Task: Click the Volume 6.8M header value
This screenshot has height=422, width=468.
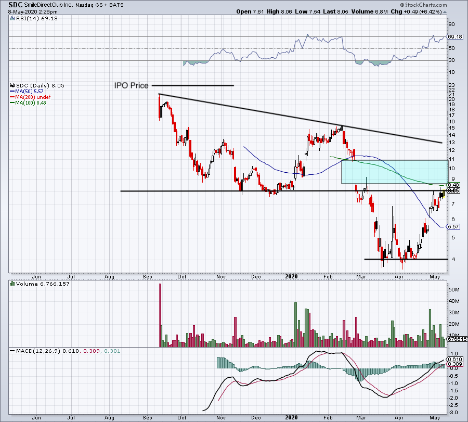Action: (370, 11)
